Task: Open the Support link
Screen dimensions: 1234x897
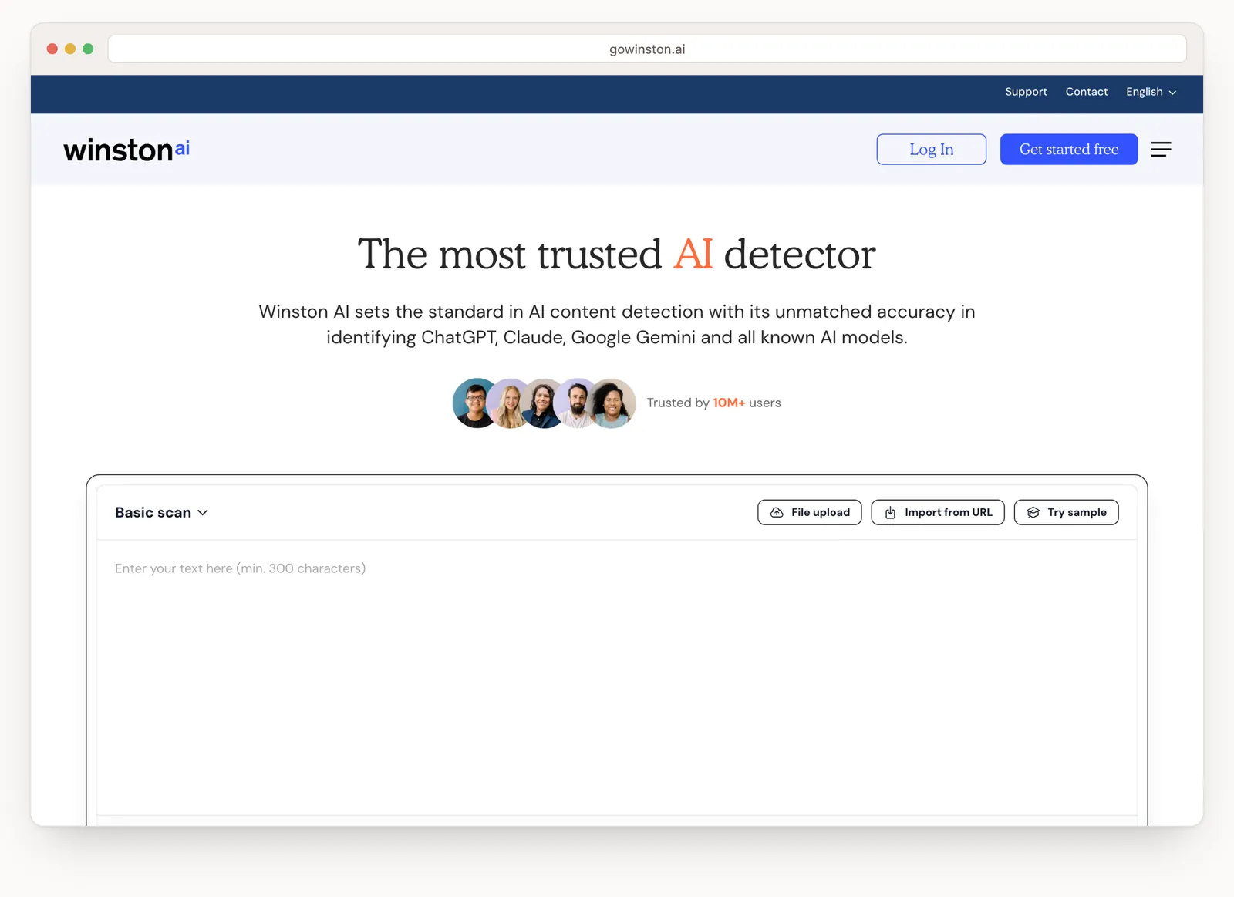Action: [x=1026, y=92]
